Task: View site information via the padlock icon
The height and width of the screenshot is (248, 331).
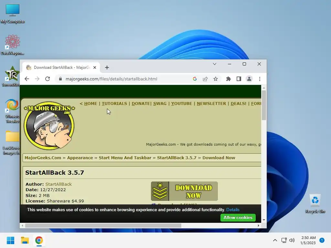Action: tap(60, 79)
